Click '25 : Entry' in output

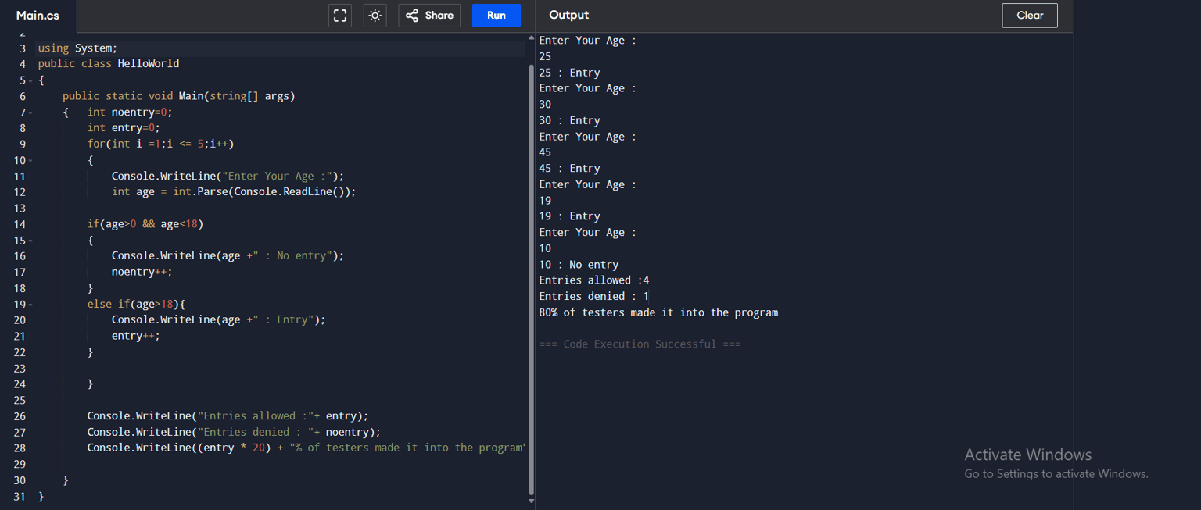tap(569, 73)
